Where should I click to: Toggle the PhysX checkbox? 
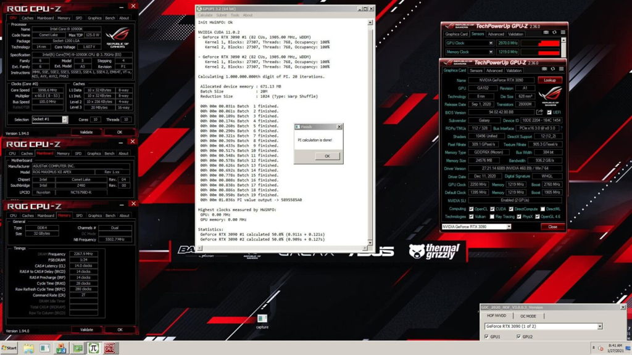click(x=518, y=216)
